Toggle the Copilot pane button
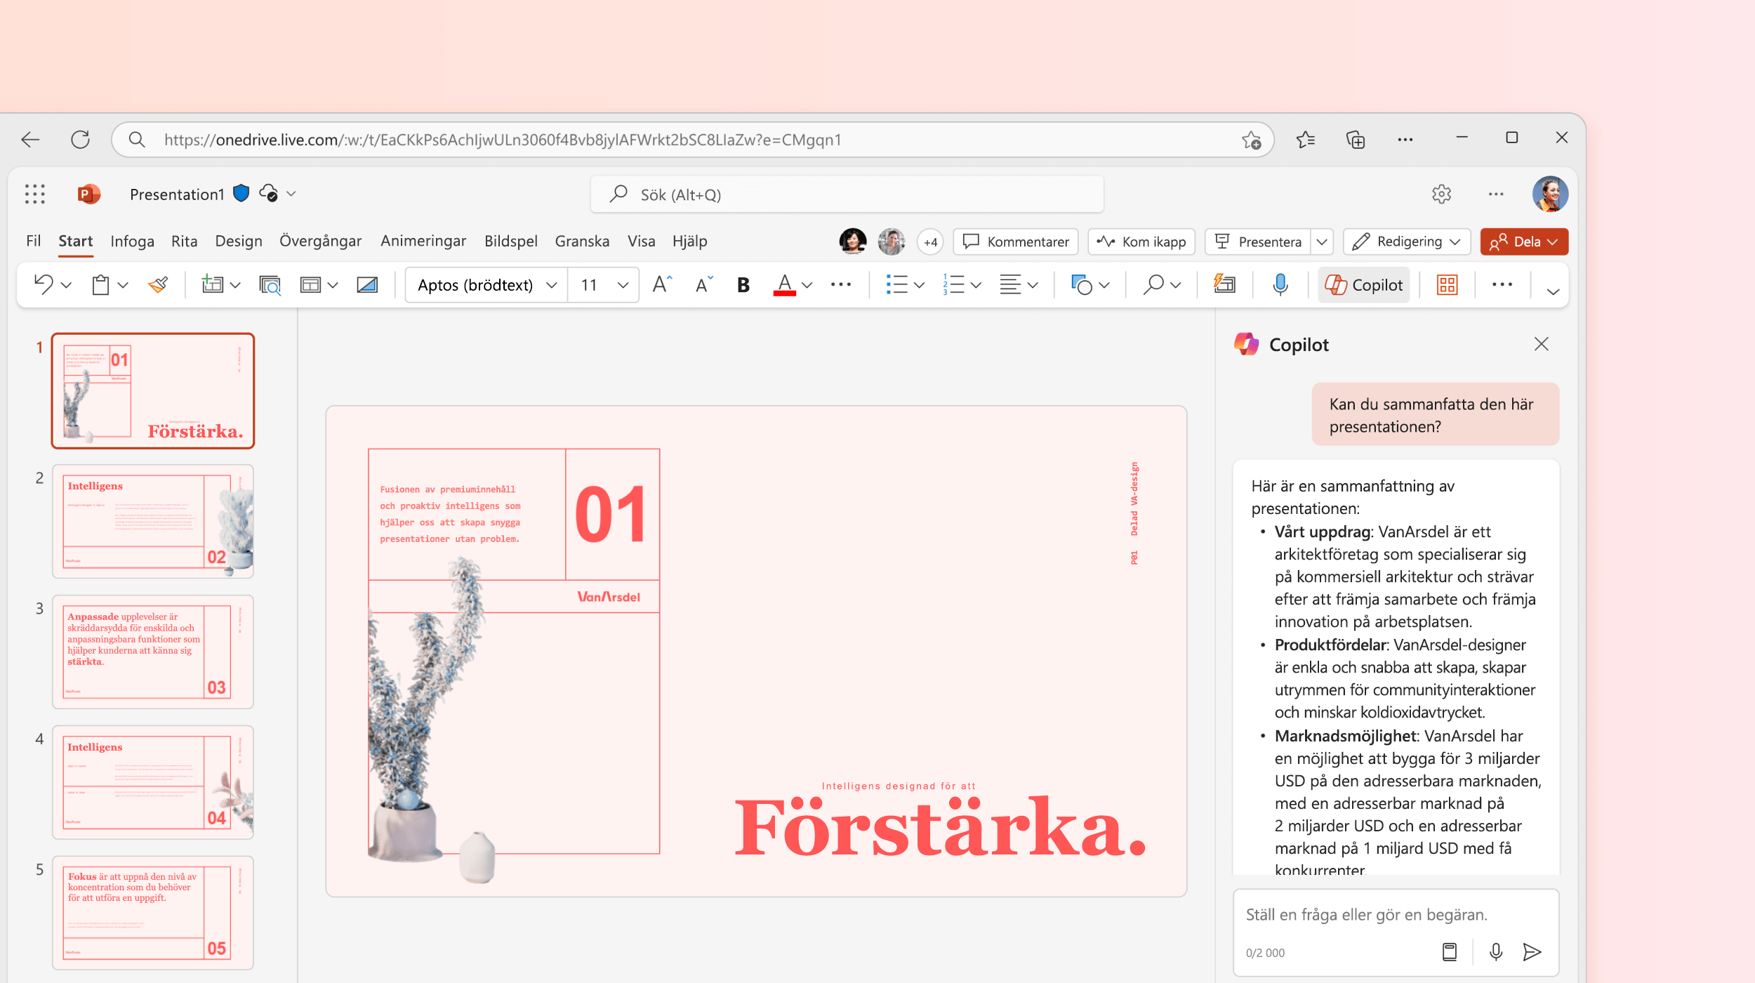 point(1363,284)
